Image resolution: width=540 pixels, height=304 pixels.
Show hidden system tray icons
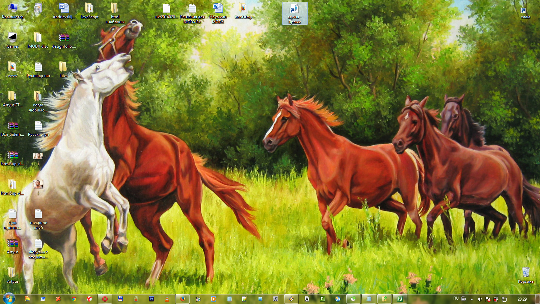pos(471,299)
